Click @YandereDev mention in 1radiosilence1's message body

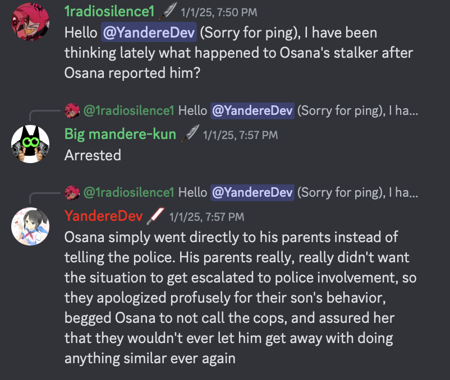(x=149, y=33)
